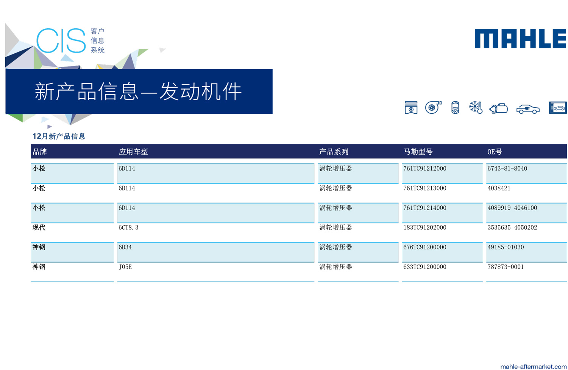Click 涡轮增压器 in the 761TC91213000 row
The height and width of the screenshot is (370, 568).
coord(336,188)
